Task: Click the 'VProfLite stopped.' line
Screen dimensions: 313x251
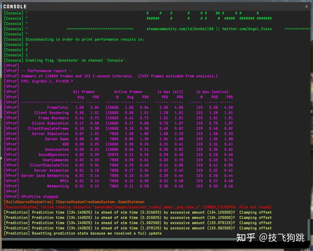Action: click(x=32, y=197)
